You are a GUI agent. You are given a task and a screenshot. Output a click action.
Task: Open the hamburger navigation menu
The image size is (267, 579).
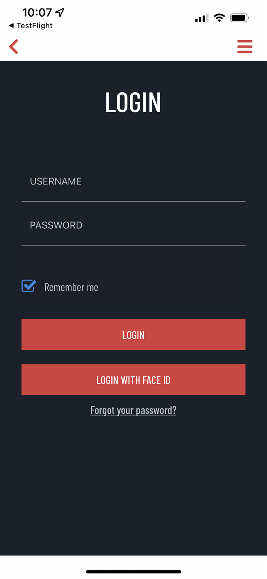(x=245, y=46)
